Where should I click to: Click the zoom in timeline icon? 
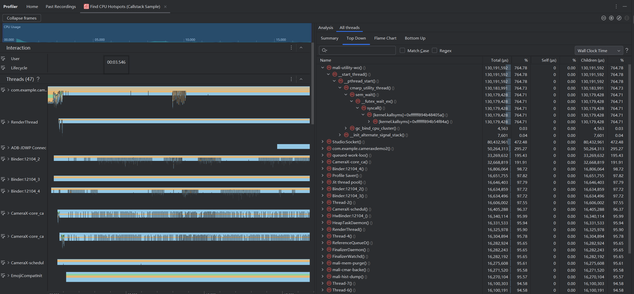pyautogui.click(x=611, y=18)
